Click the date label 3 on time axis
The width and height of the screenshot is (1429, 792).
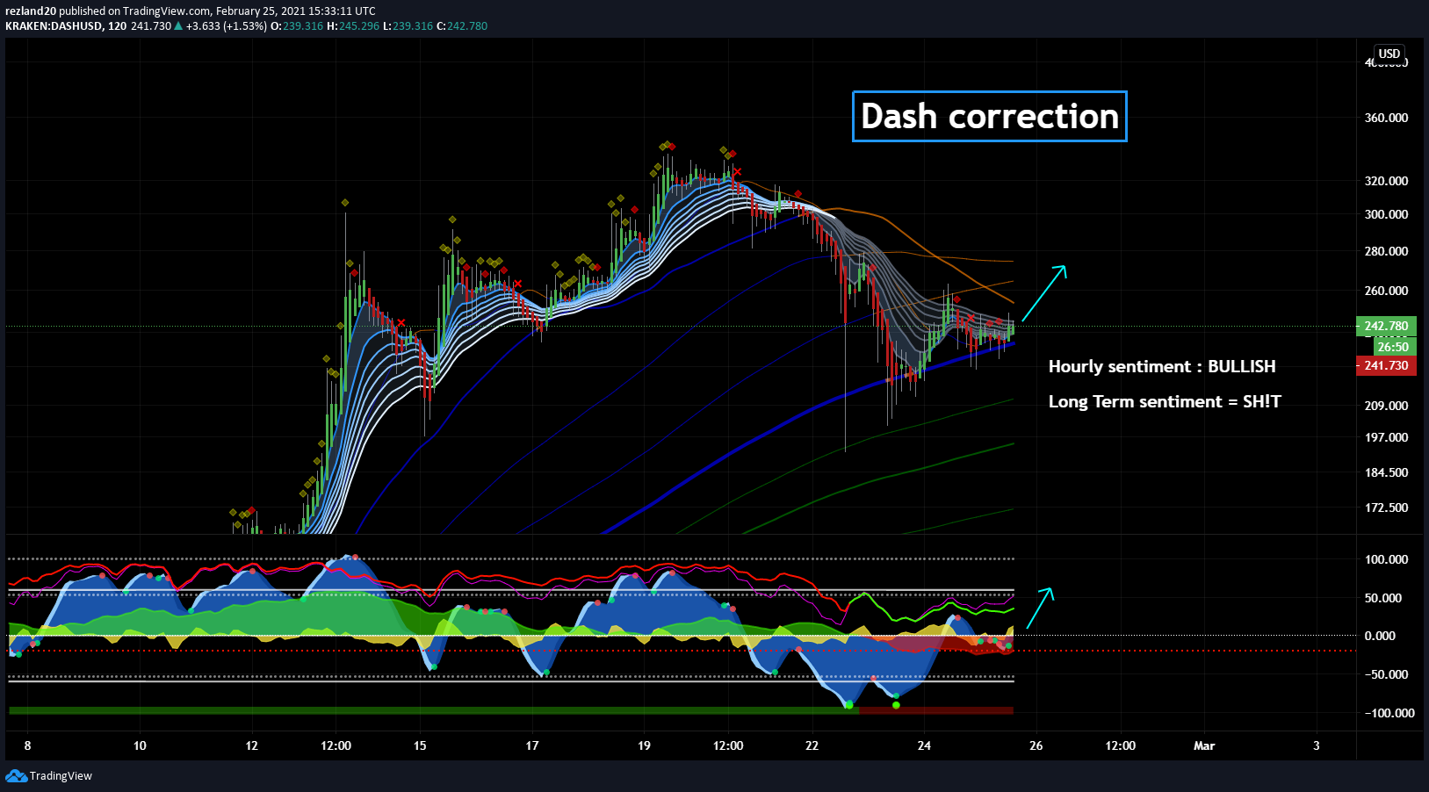pyautogui.click(x=1316, y=745)
